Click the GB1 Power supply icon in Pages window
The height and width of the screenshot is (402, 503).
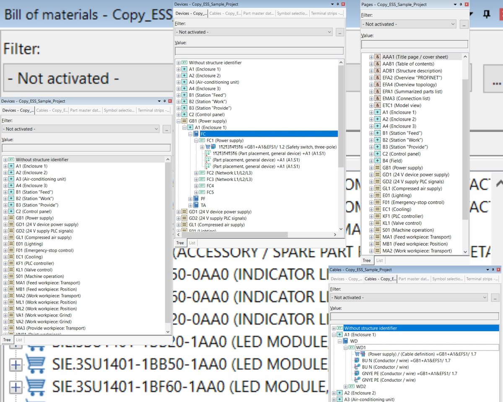[378, 168]
